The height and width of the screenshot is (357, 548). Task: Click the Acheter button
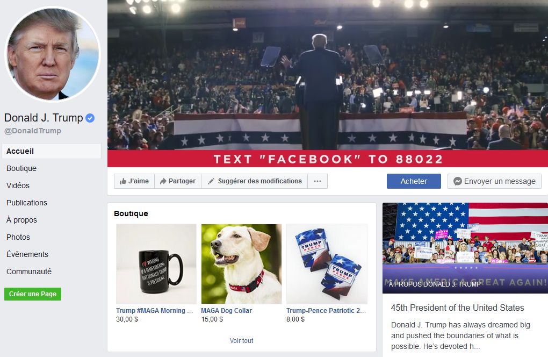tap(414, 181)
